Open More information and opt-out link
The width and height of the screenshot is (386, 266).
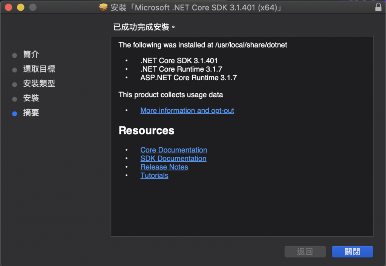click(x=187, y=110)
